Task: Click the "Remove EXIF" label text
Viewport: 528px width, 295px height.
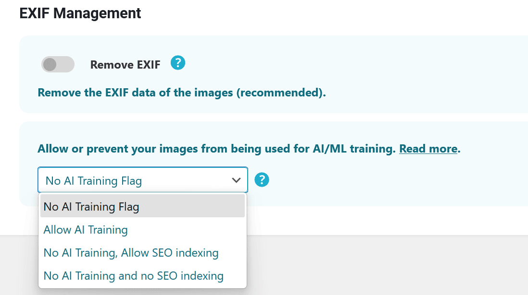Action: (x=125, y=65)
